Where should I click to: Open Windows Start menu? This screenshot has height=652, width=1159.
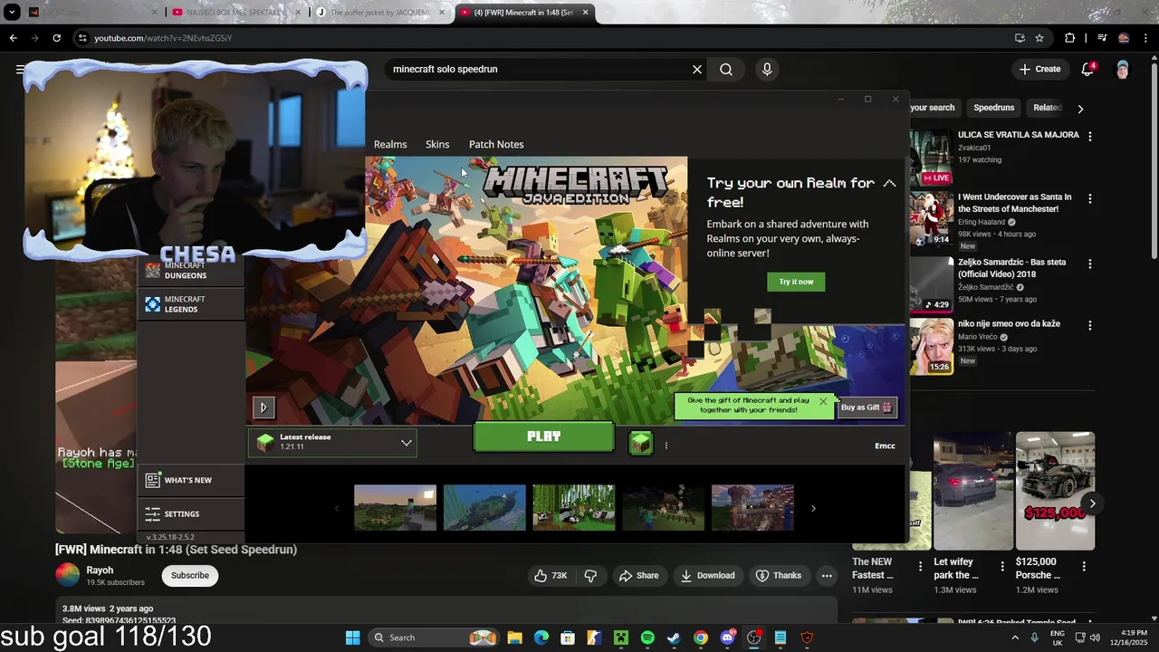pyautogui.click(x=352, y=638)
